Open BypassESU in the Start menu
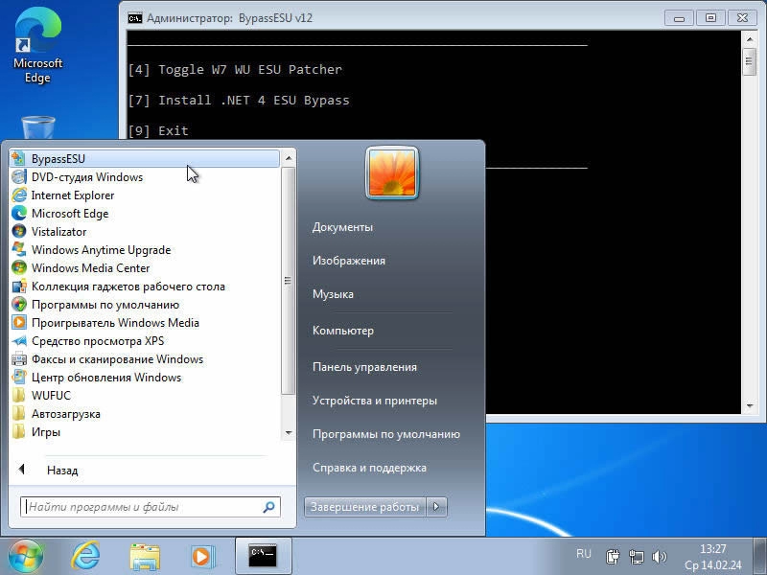The width and height of the screenshot is (767, 575). tap(58, 159)
